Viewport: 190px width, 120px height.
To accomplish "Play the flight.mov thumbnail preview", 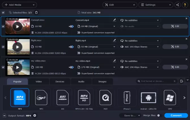I will click(x=18, y=47).
